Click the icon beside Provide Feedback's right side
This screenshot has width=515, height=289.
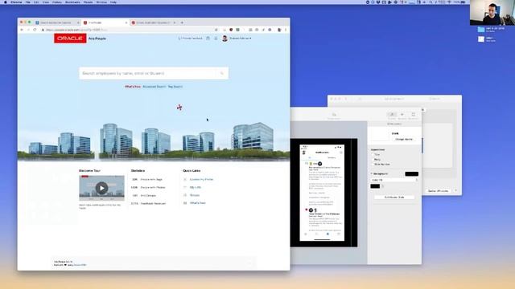click(208, 39)
